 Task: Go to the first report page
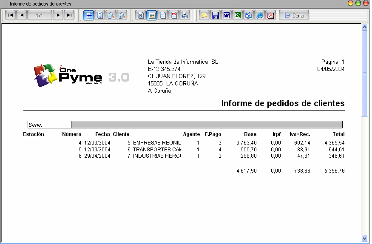11,15
